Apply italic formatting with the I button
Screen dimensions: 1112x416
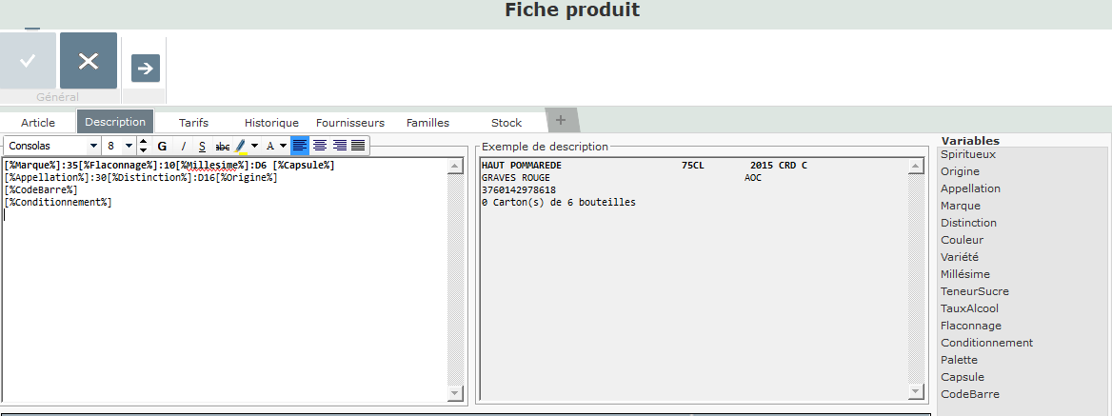click(183, 146)
